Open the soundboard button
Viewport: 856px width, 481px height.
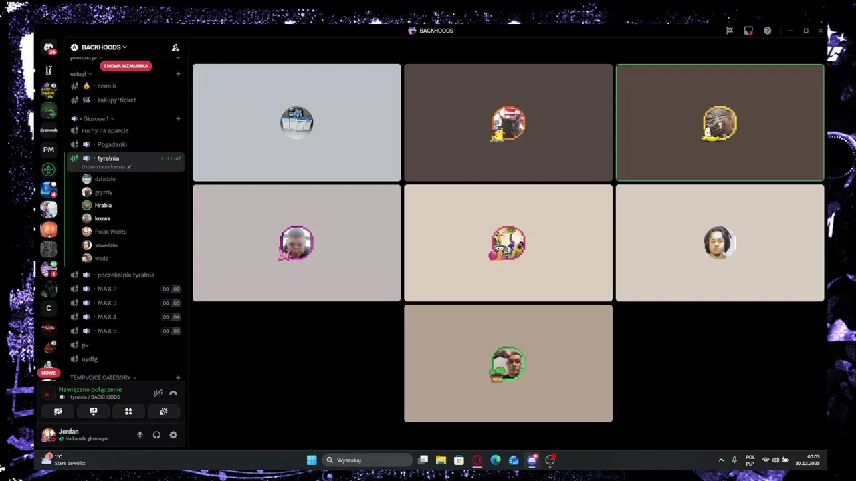(163, 412)
